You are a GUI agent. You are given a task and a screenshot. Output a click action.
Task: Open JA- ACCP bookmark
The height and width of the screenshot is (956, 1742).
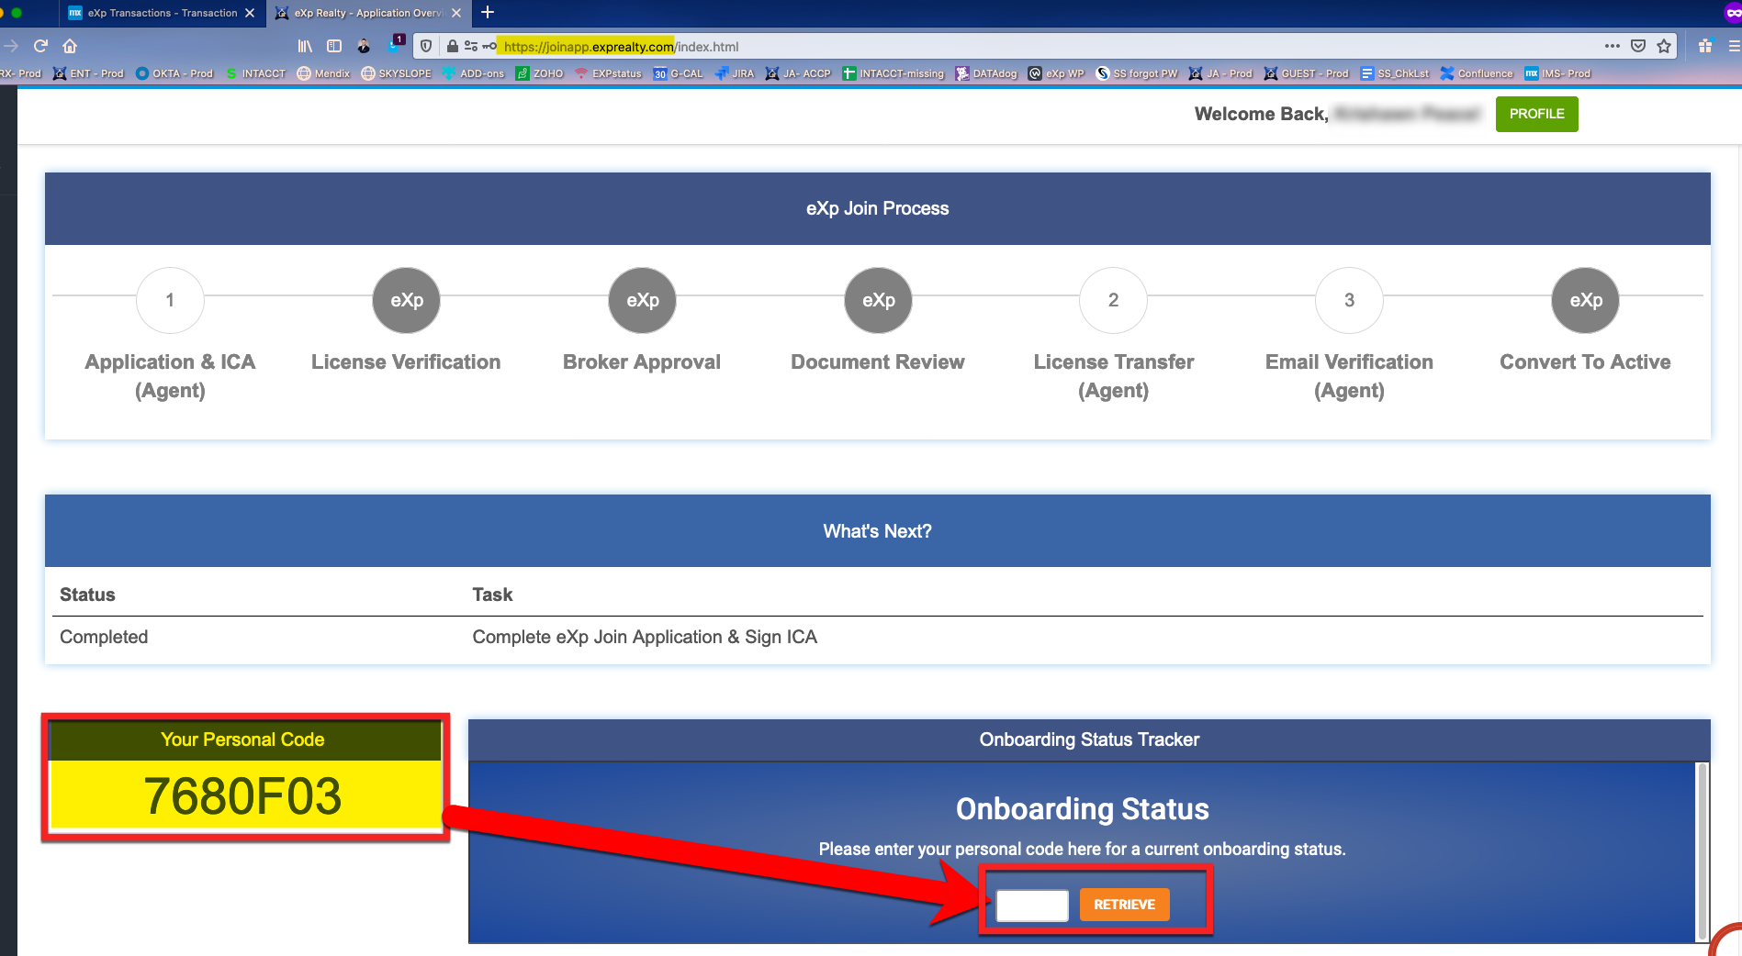[798, 73]
